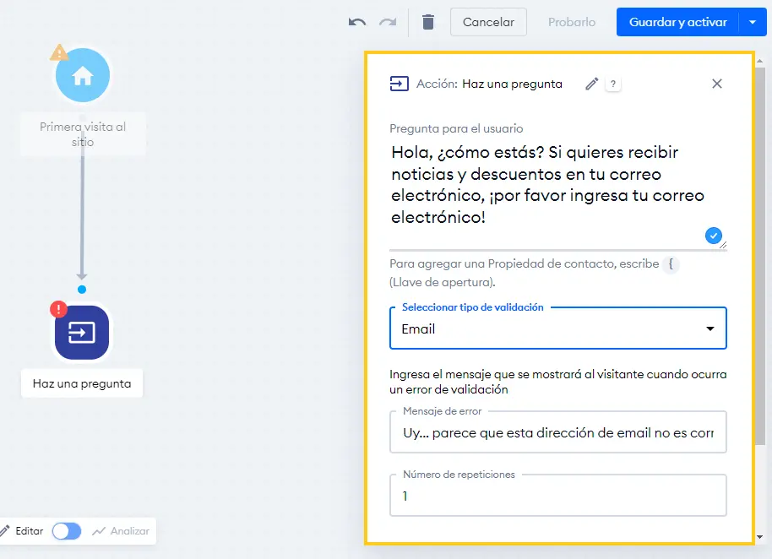Click the Analizar chart icon
Screen dimensions: 772x559
[x=99, y=531]
